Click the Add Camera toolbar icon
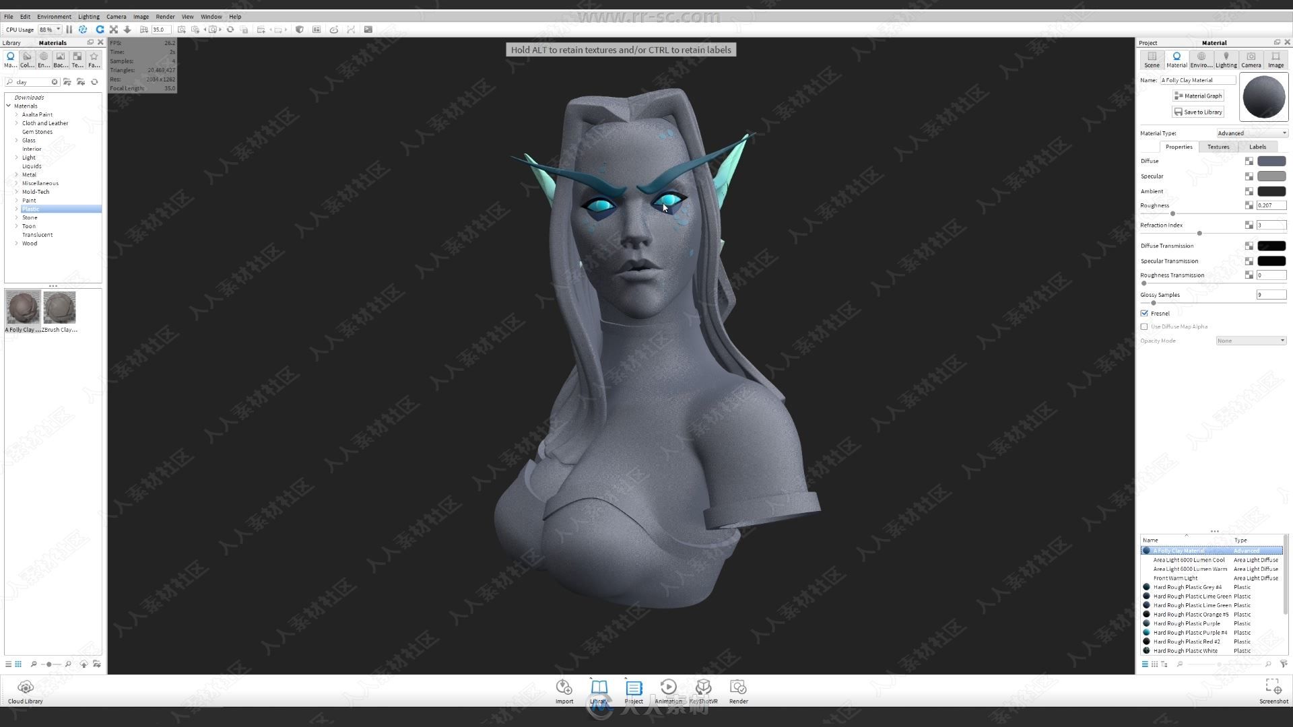Viewport: 1293px width, 727px height. tap(182, 30)
